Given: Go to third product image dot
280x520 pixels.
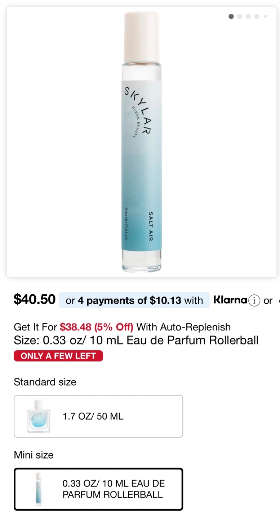Looking at the screenshot, I should [x=248, y=16].
